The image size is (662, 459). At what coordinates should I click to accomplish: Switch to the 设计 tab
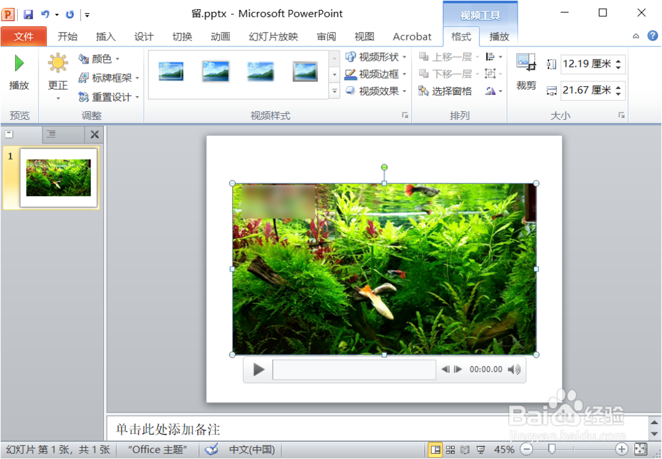pos(144,36)
